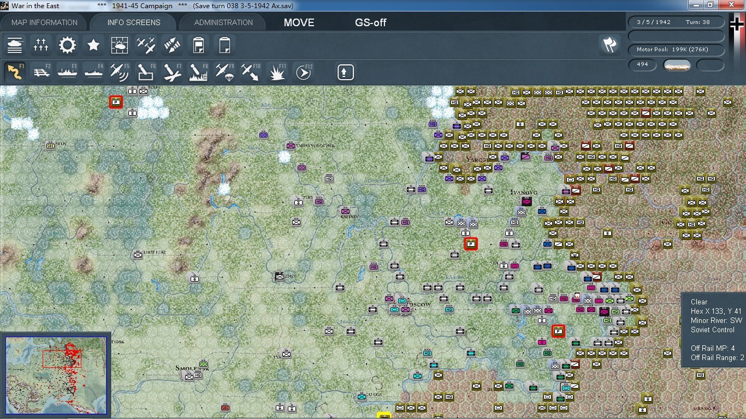This screenshot has width=746, height=419.
Task: Select the F11 explosion build-fort icon
Action: pyautogui.click(x=277, y=71)
